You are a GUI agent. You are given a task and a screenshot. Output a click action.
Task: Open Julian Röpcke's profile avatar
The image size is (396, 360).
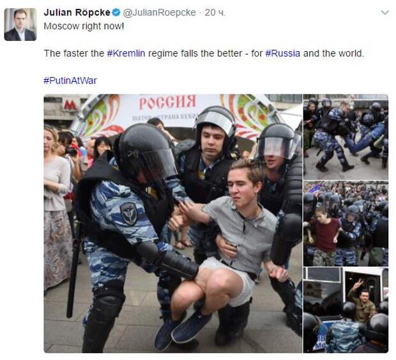20,24
